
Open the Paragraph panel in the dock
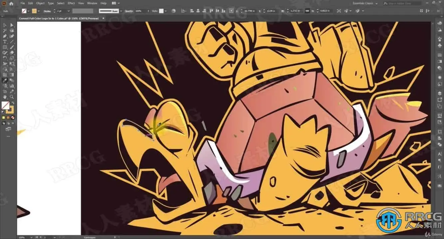(x=439, y=160)
